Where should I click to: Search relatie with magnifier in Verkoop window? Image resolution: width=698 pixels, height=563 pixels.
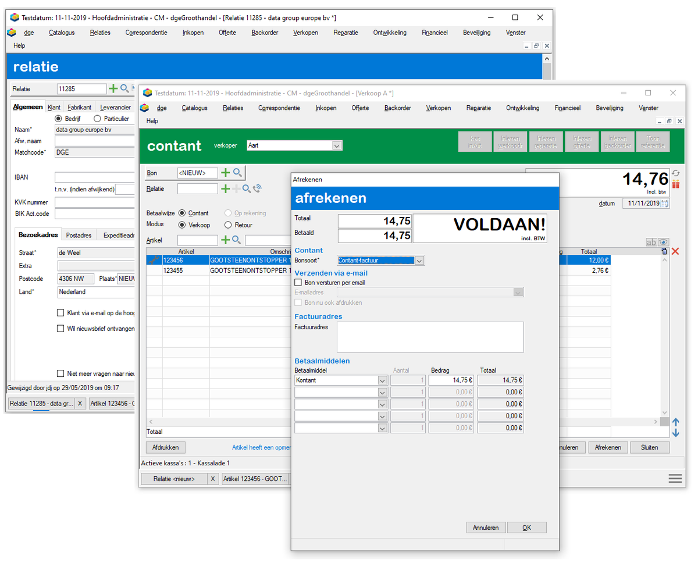(247, 188)
